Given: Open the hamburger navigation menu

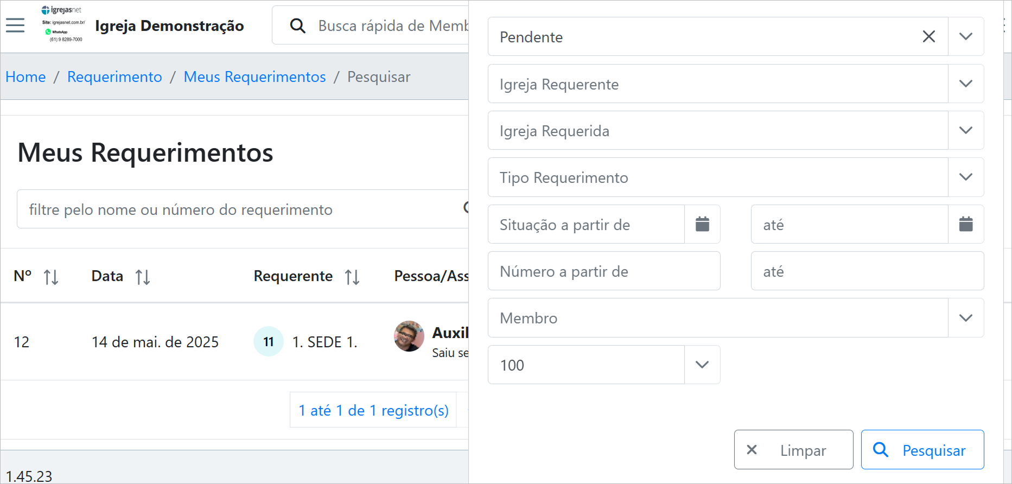Looking at the screenshot, I should coord(15,26).
